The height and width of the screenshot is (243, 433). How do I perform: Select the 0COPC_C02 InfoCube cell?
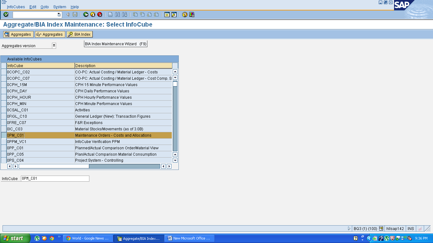(41, 72)
